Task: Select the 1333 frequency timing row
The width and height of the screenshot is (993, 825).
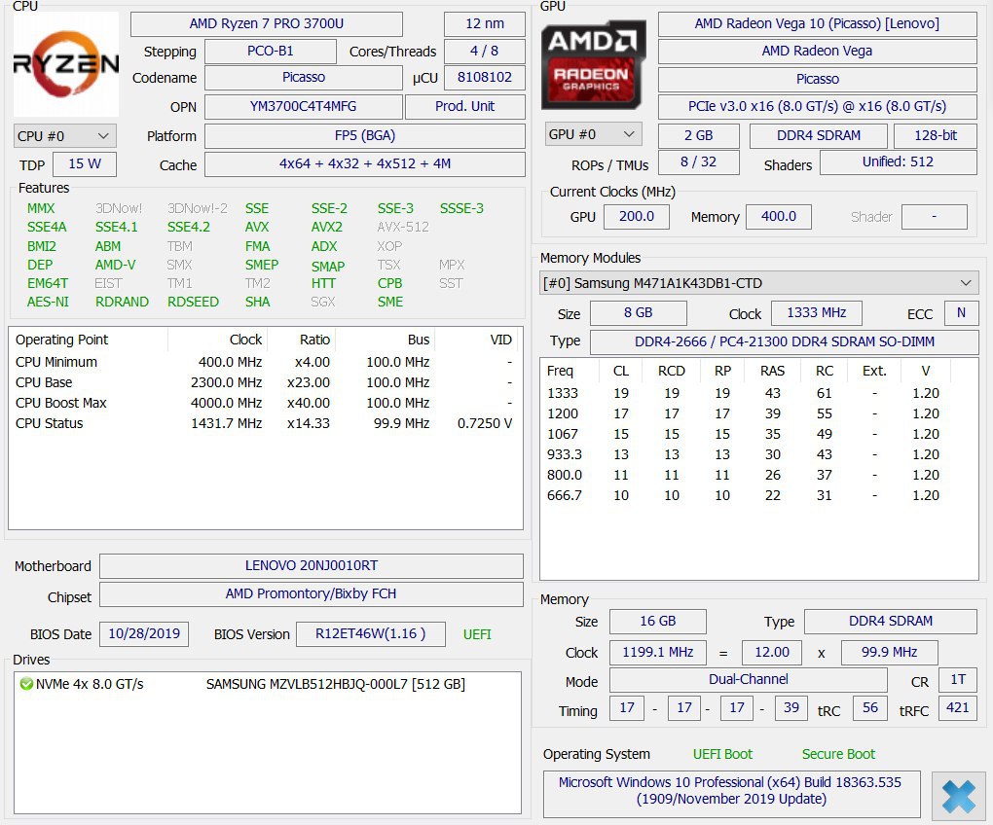Action: tap(758, 393)
